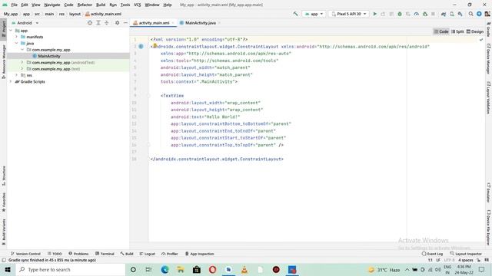Viewport: 492px width, 276px height.
Task: Open the Layout Inspector
Action: coord(466,254)
